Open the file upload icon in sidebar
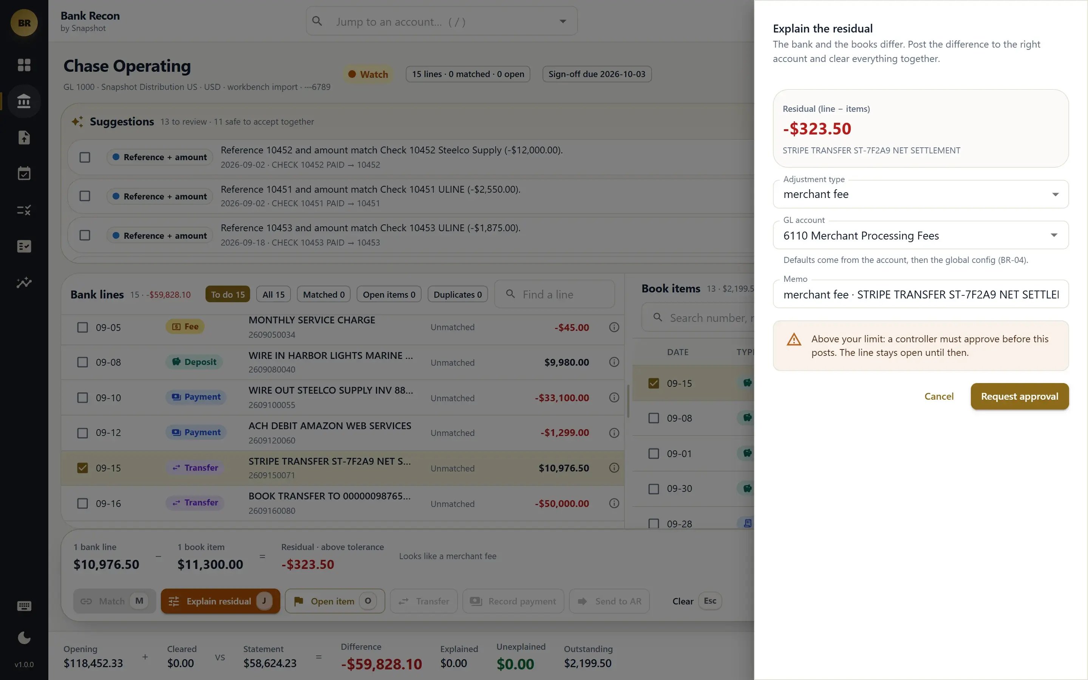Image resolution: width=1088 pixels, height=680 pixels. pyautogui.click(x=24, y=138)
